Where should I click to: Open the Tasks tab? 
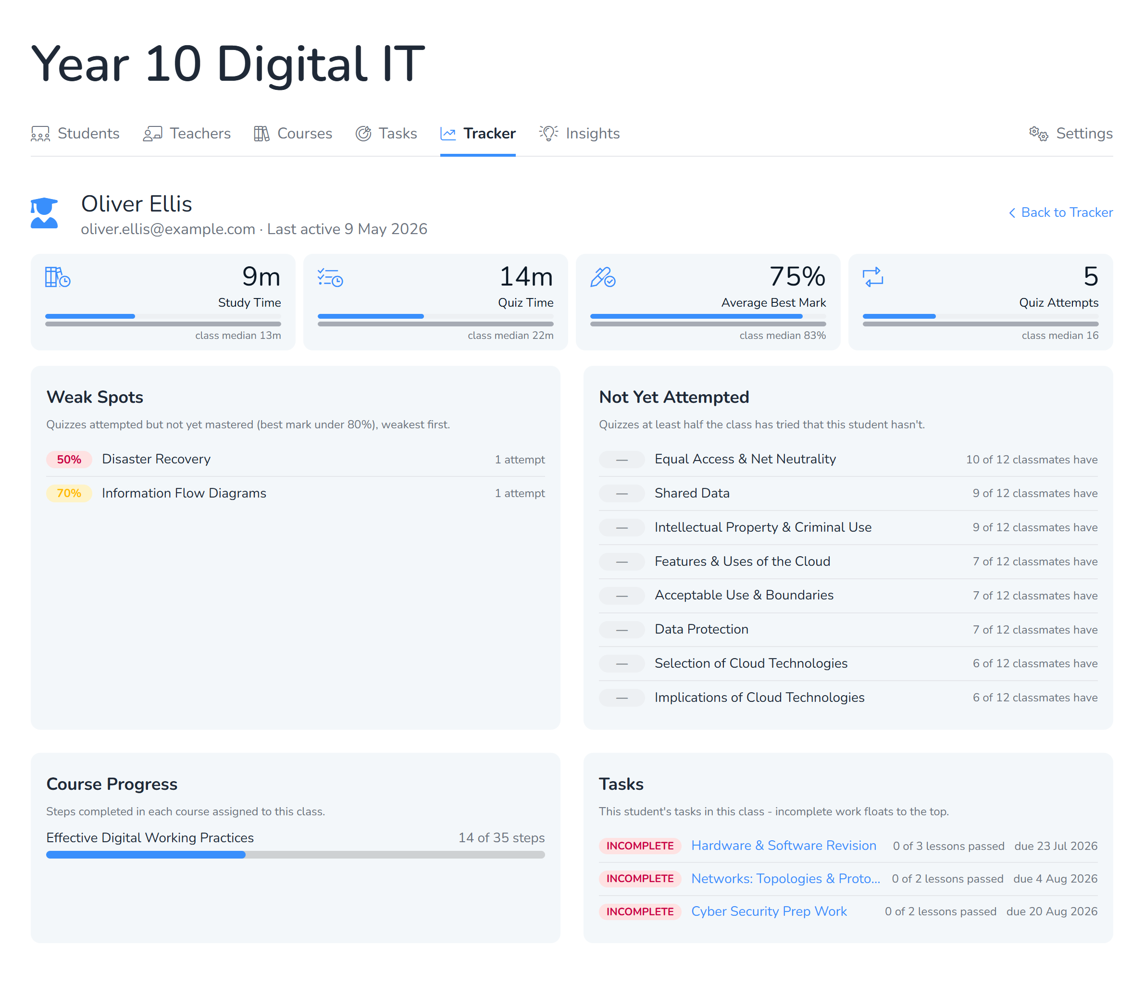[386, 134]
